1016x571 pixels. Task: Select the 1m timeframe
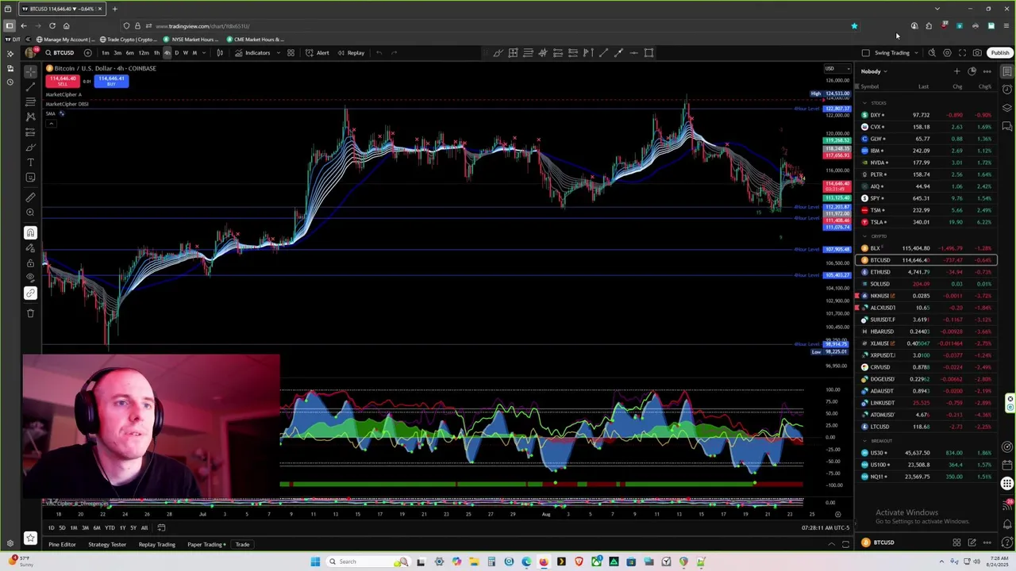105,53
